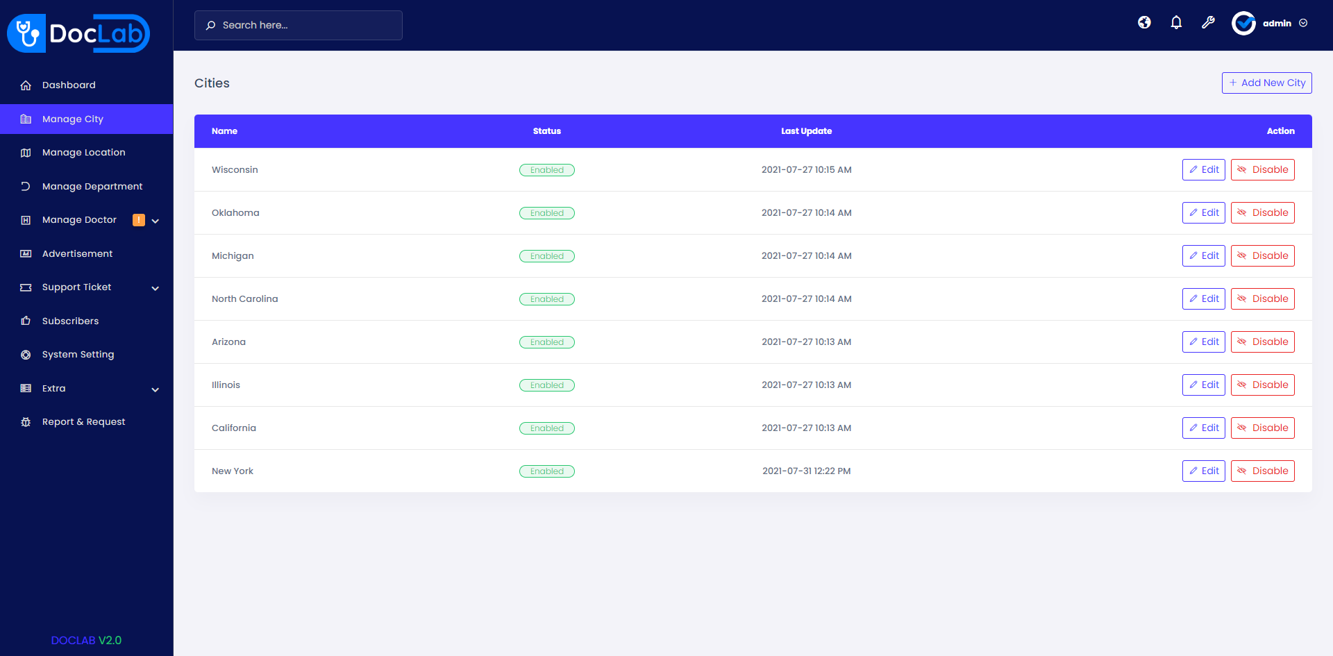Image resolution: width=1333 pixels, height=656 pixels.
Task: Edit the California city entry
Action: [x=1203, y=428]
